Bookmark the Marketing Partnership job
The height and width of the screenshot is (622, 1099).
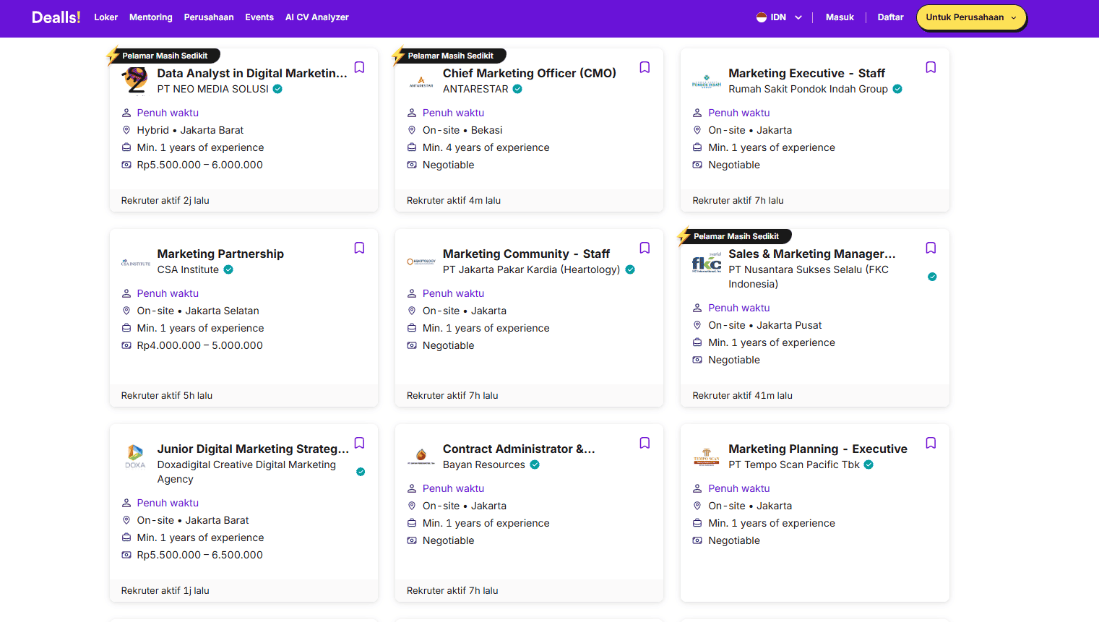point(359,248)
